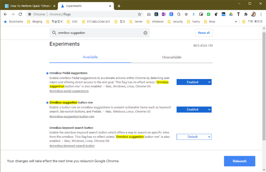Click the camera screenshot extension icon
Screen dimensions: 266x172
(149, 14)
